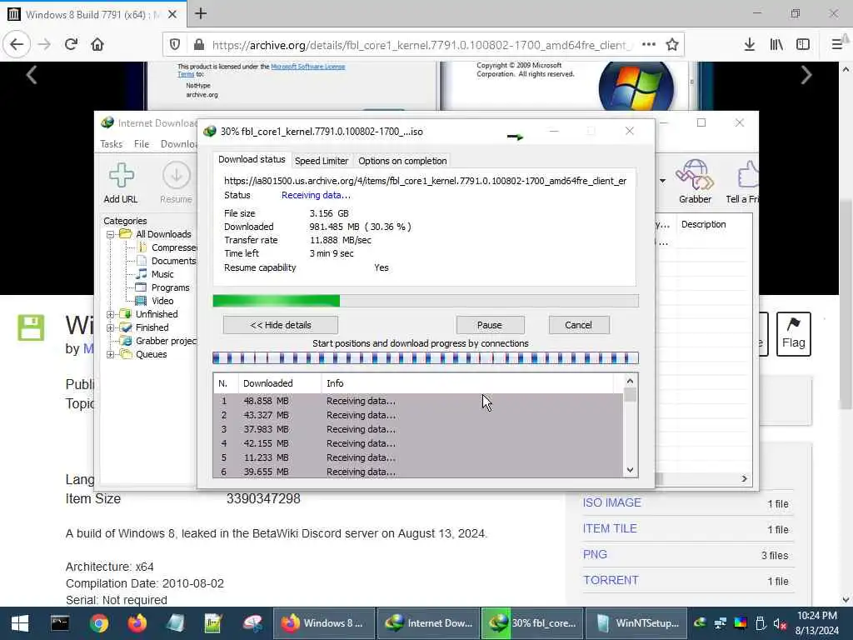Open the Downloads menu in IDM
Image resolution: width=853 pixels, height=640 pixels.
tap(178, 144)
